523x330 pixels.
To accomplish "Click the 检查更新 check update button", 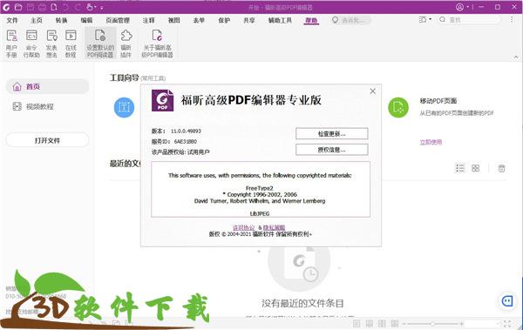I will (332, 134).
